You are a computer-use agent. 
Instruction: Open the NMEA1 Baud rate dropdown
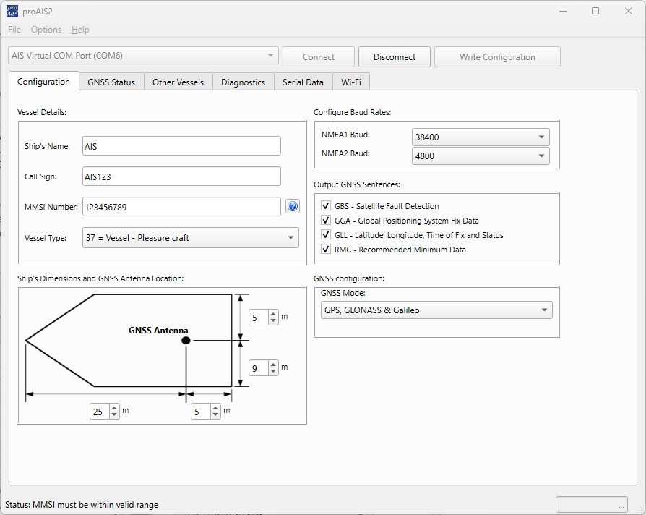pyautogui.click(x=481, y=137)
